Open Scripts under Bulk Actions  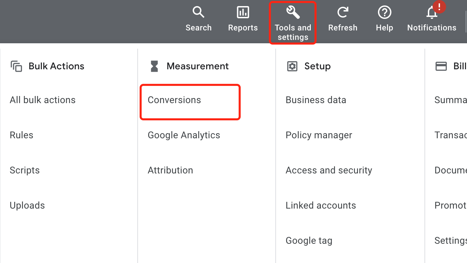click(x=25, y=170)
